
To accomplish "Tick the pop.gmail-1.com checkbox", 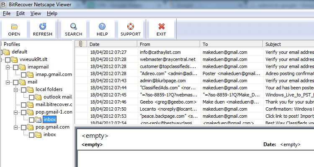I will click(23, 112).
